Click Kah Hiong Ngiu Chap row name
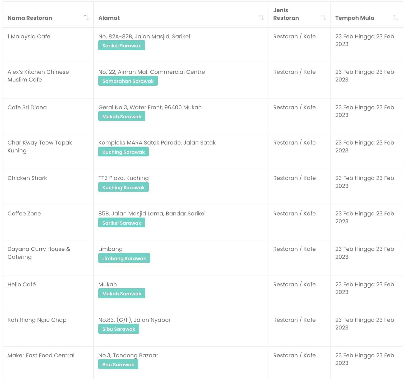Image resolution: width=409 pixels, height=379 pixels. pos(37,320)
